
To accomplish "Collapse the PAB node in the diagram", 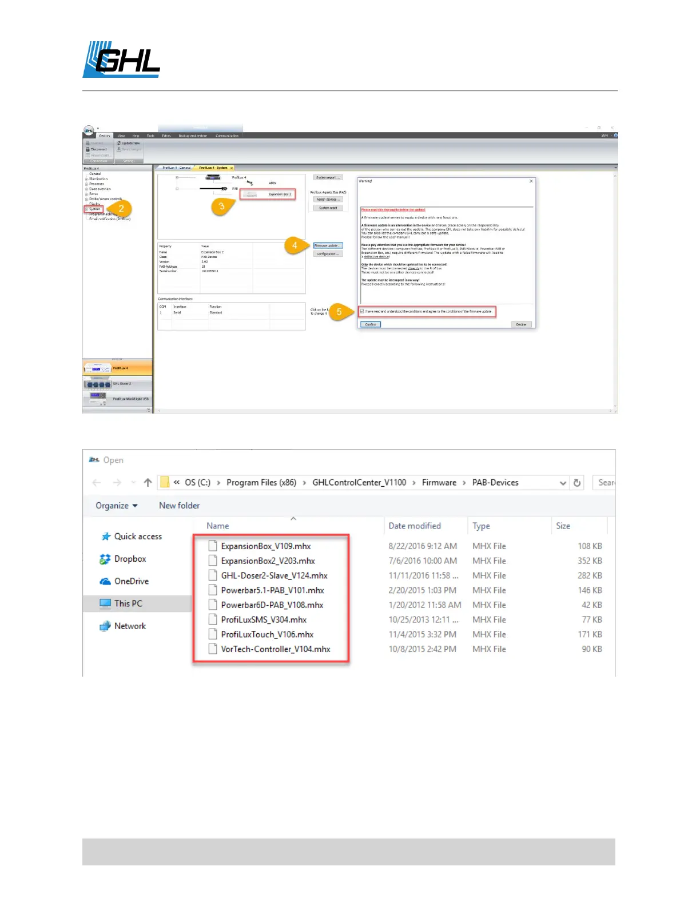I will click(177, 188).
